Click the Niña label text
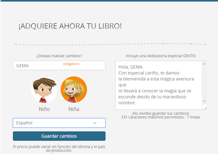218x154 pixels. pos(74,109)
